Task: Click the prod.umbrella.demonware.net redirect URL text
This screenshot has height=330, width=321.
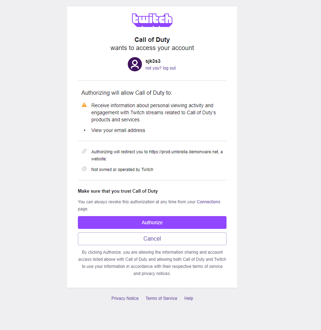Action: pos(183,152)
